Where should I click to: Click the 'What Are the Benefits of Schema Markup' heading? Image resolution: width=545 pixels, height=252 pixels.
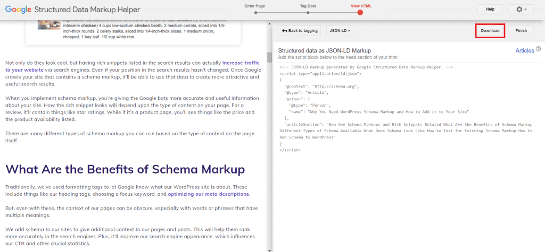click(x=126, y=169)
